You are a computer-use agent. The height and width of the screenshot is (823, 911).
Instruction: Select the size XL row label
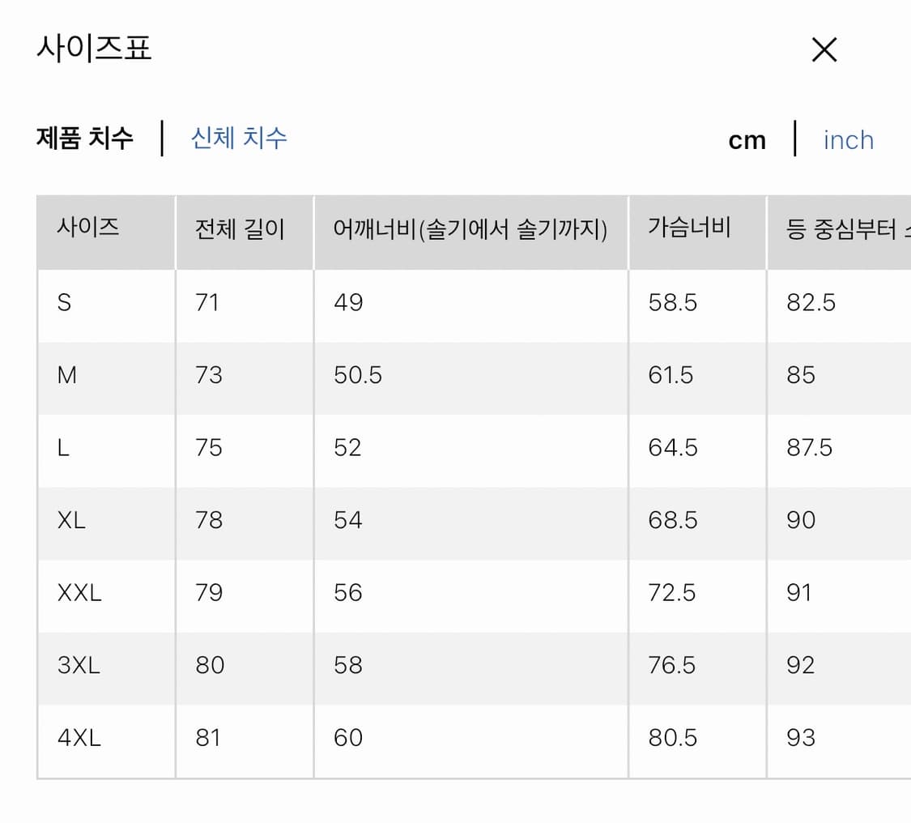pyautogui.click(x=71, y=520)
